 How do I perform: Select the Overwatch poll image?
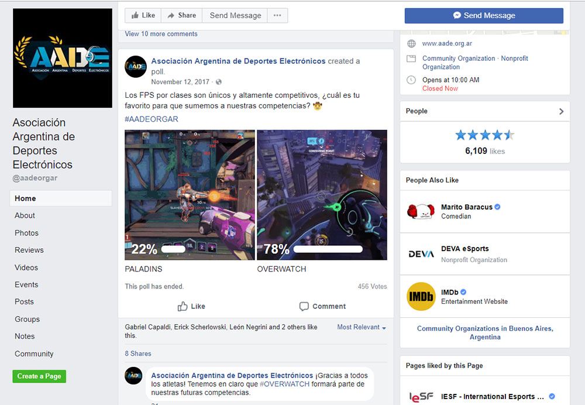322,195
